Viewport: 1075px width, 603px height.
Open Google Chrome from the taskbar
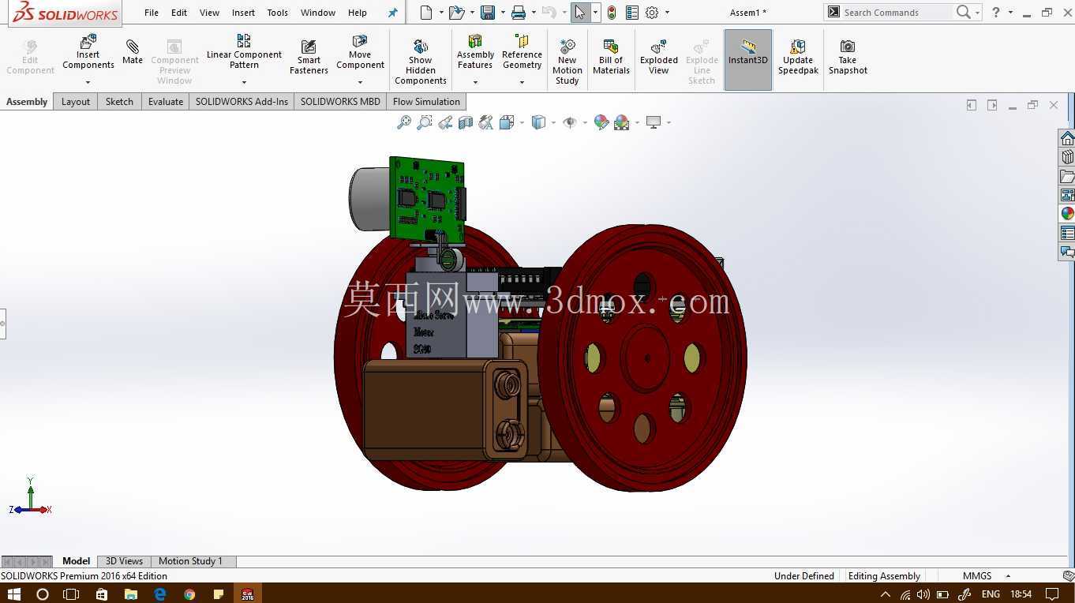[189, 594]
